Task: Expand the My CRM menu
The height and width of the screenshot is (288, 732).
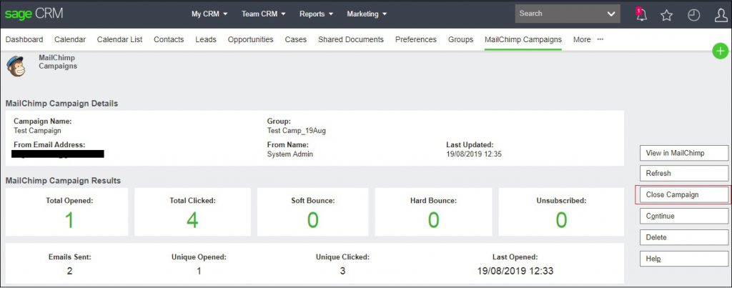Action: [x=209, y=14]
